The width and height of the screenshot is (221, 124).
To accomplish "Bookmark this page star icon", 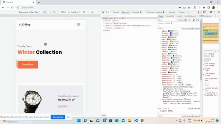I will pyautogui.click(x=189, y=8).
